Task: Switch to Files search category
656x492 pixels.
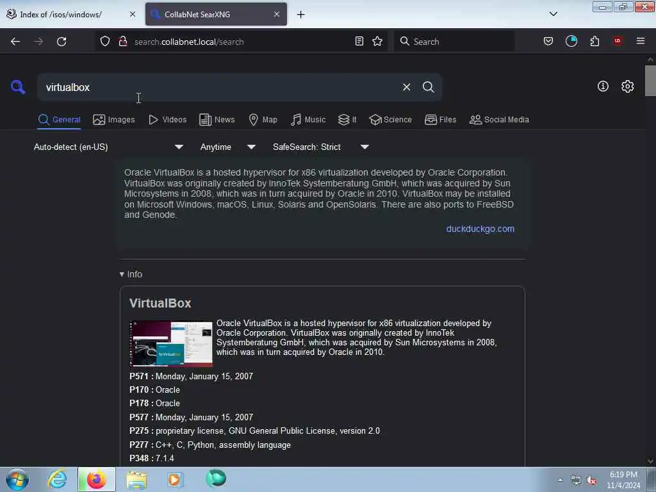Action: click(441, 120)
